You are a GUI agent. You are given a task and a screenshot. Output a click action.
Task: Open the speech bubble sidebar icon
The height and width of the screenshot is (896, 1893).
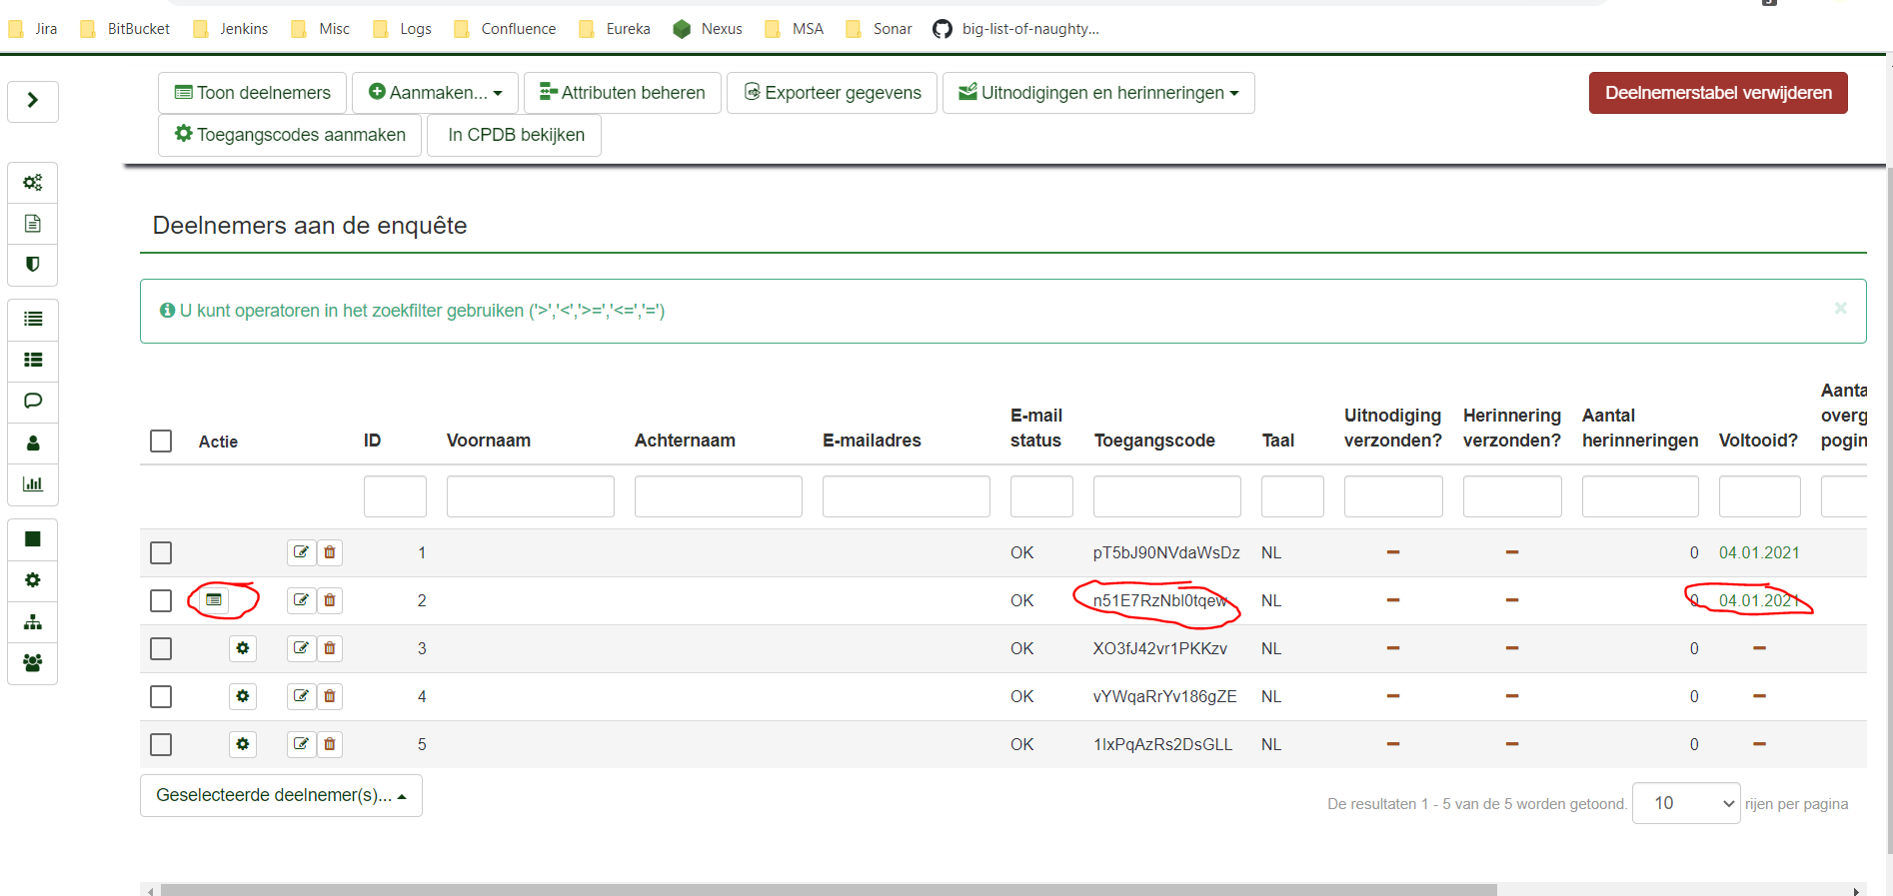(33, 402)
